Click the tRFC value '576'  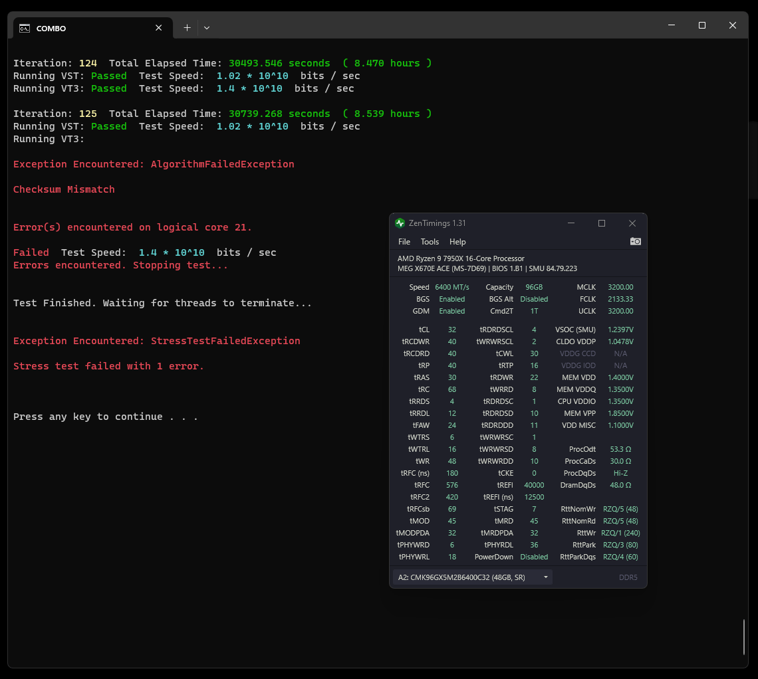pos(452,486)
